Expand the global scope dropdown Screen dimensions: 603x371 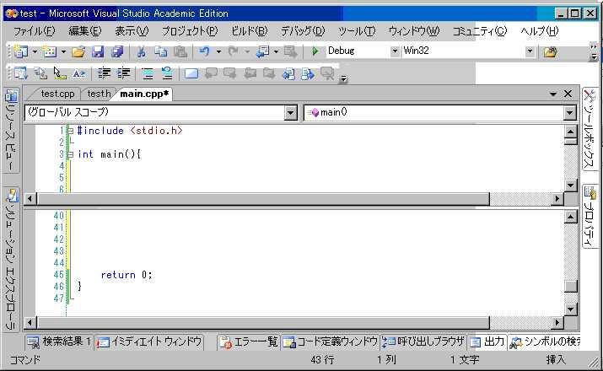pos(291,112)
